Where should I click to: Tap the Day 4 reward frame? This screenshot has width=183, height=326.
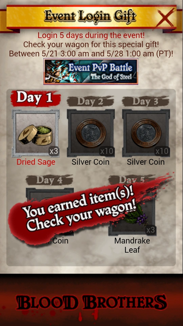tap(50, 212)
